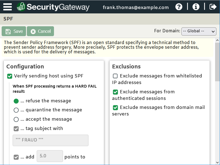Uncheck the add points checkbox
The image size is (220, 165).
tap(16, 157)
